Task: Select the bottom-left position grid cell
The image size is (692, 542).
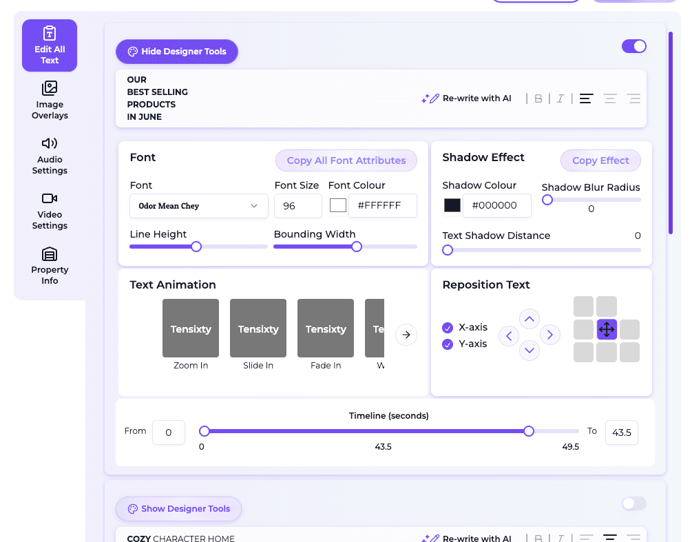Action: click(583, 352)
